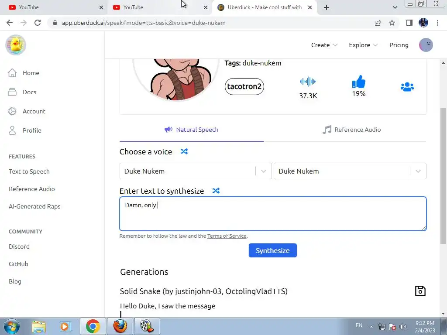The width and height of the screenshot is (447, 335).
Task: Click the audio waveform usage icon
Action: 308,82
